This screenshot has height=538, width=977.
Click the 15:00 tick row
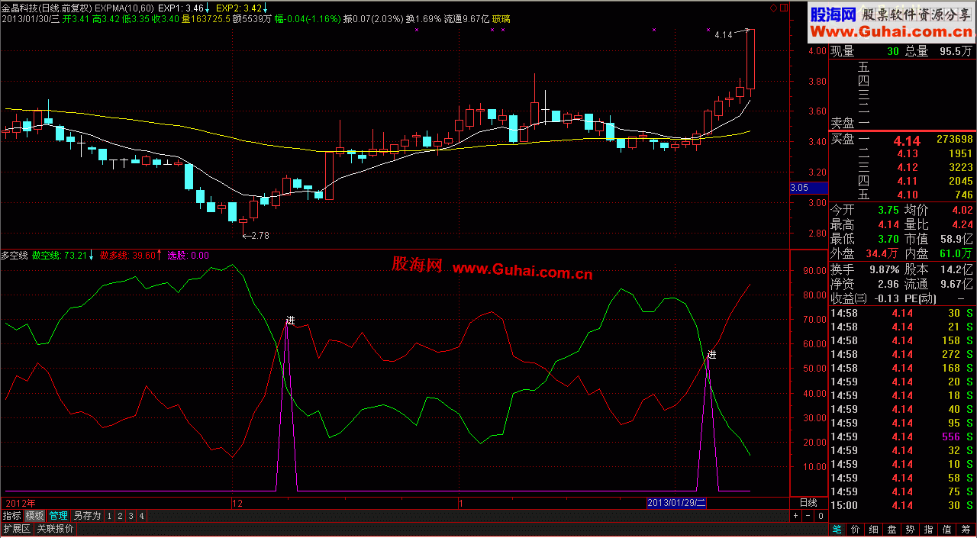pyautogui.click(x=901, y=505)
